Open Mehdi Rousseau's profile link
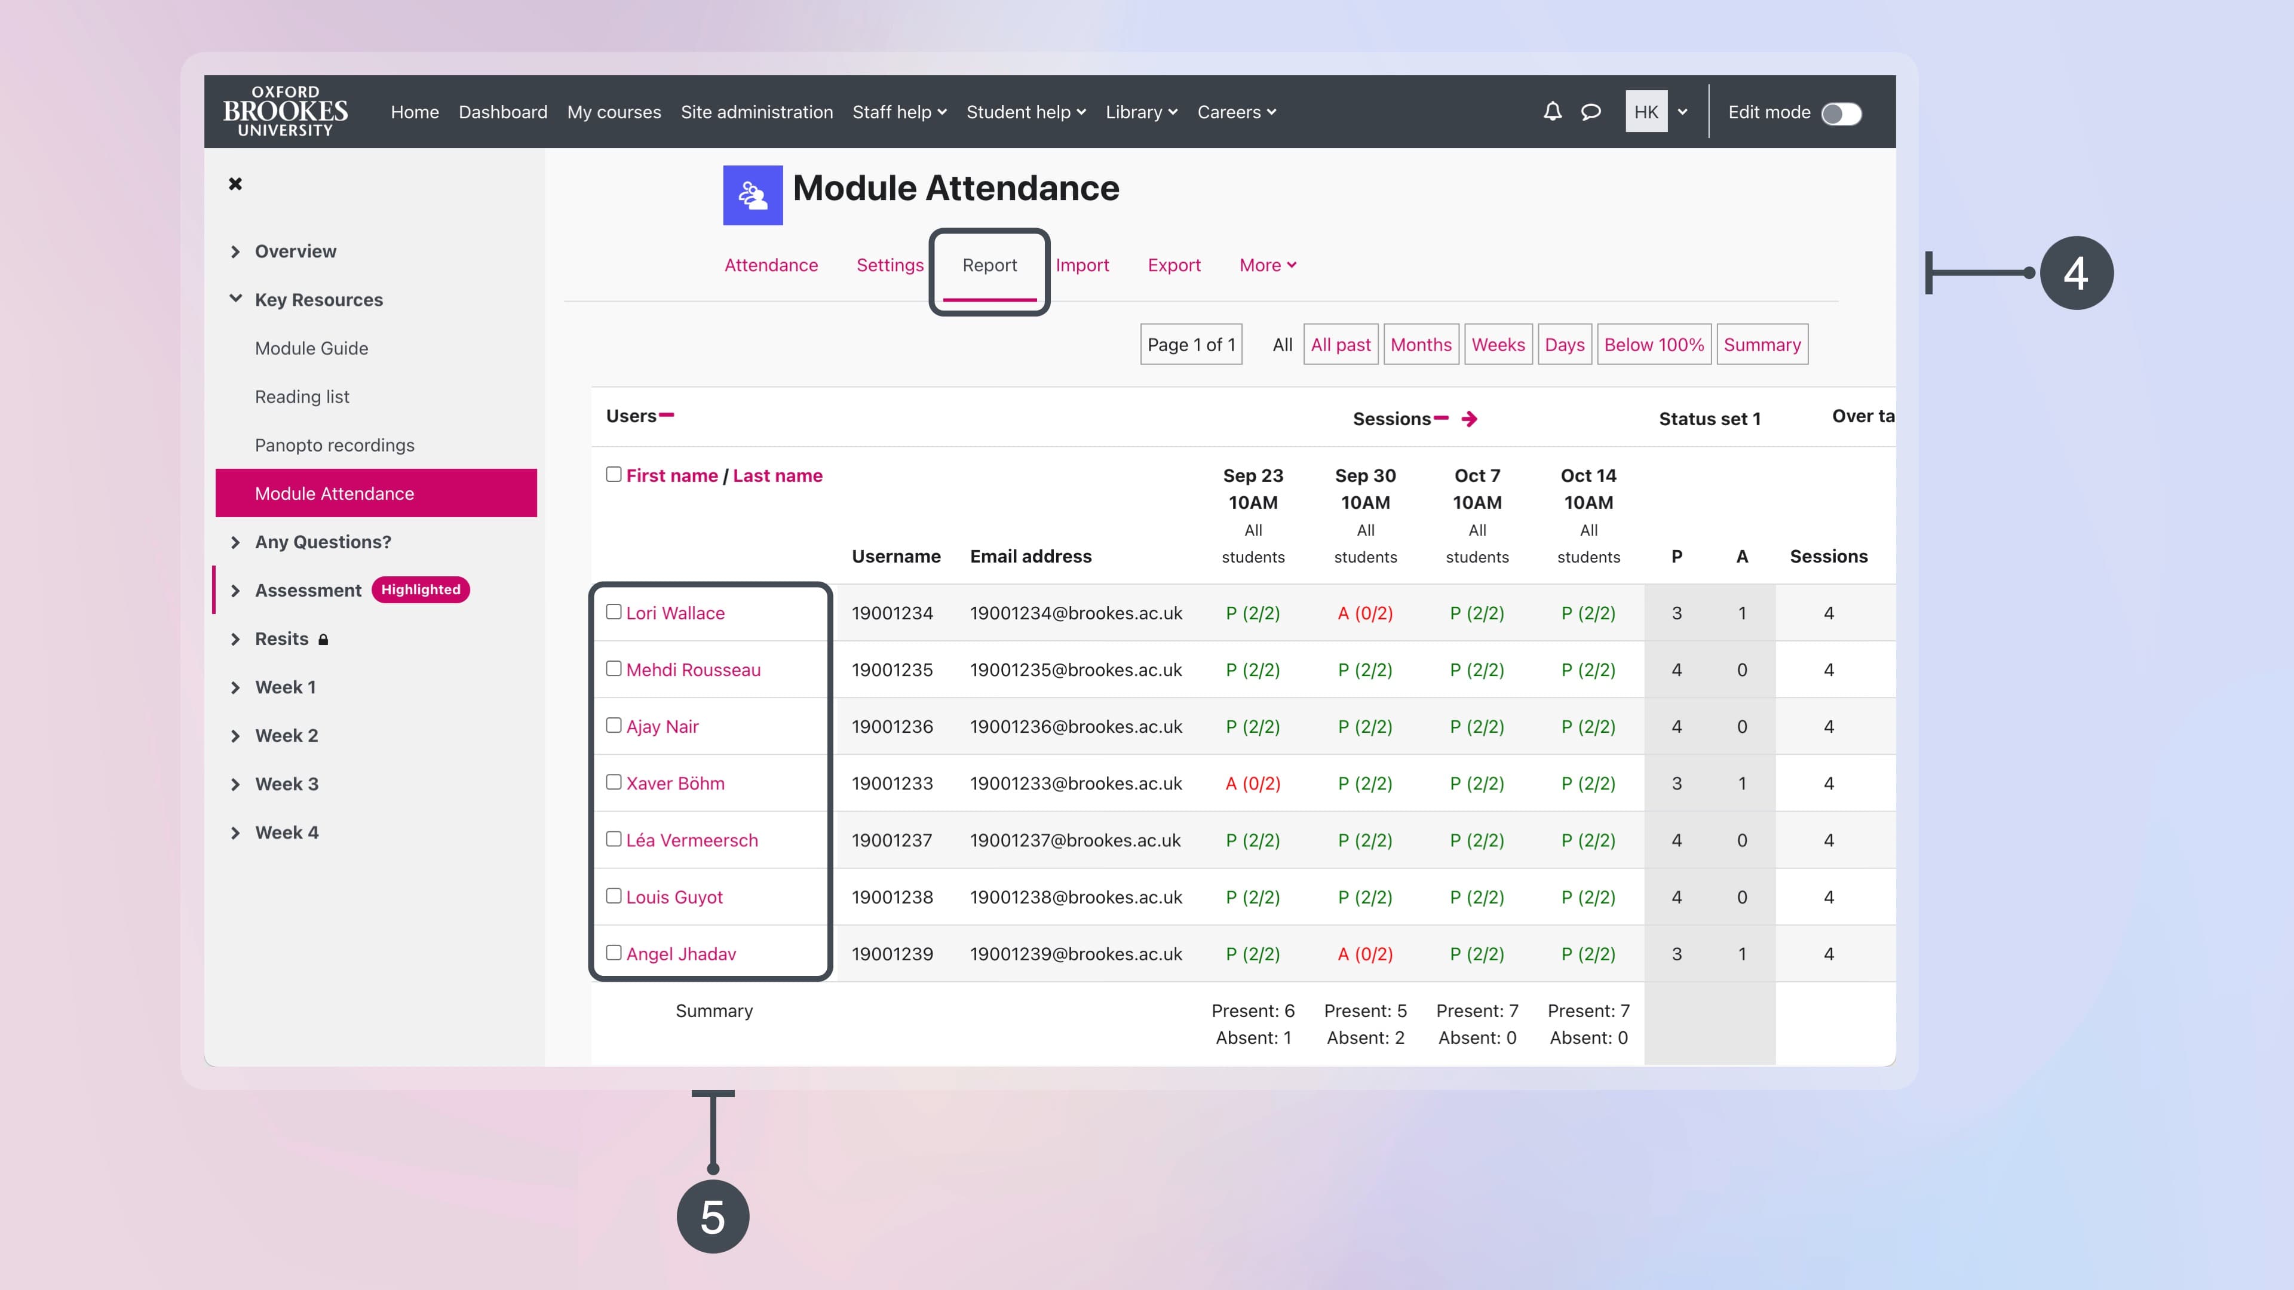The width and height of the screenshot is (2294, 1290). click(x=693, y=669)
